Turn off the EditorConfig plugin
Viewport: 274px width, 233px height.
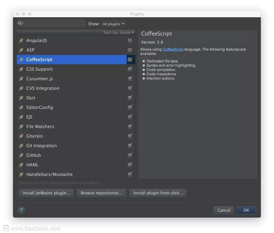(x=130, y=107)
